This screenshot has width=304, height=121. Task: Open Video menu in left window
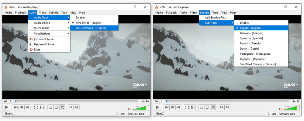pyautogui.click(x=43, y=12)
